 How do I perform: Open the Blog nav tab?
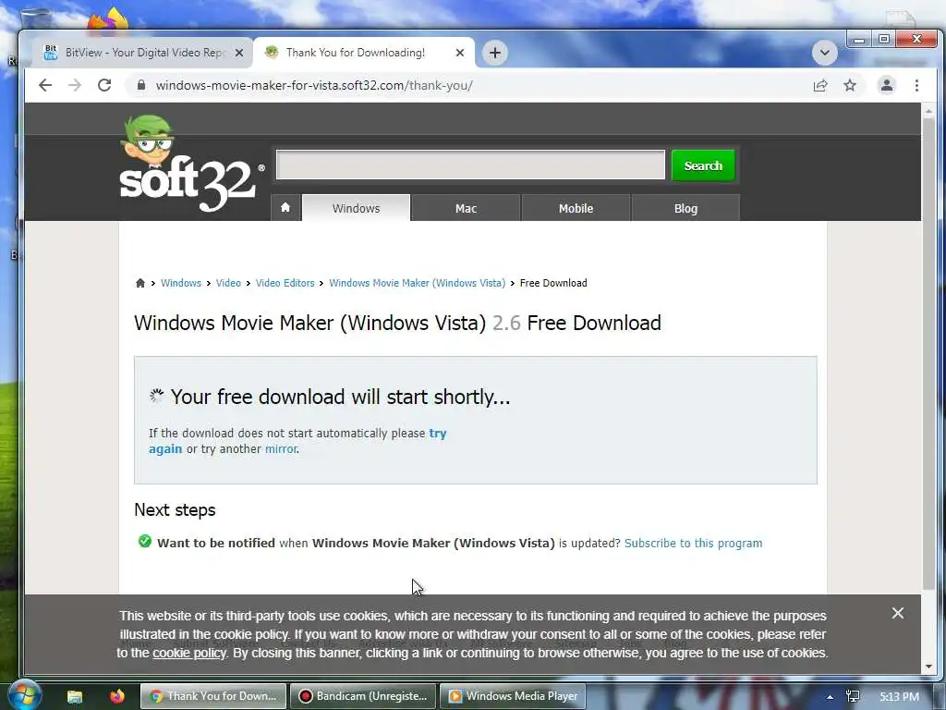685,208
